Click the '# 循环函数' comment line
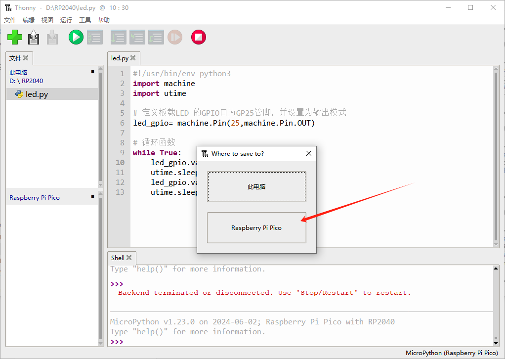This screenshot has width=505, height=359. pyautogui.click(x=154, y=142)
